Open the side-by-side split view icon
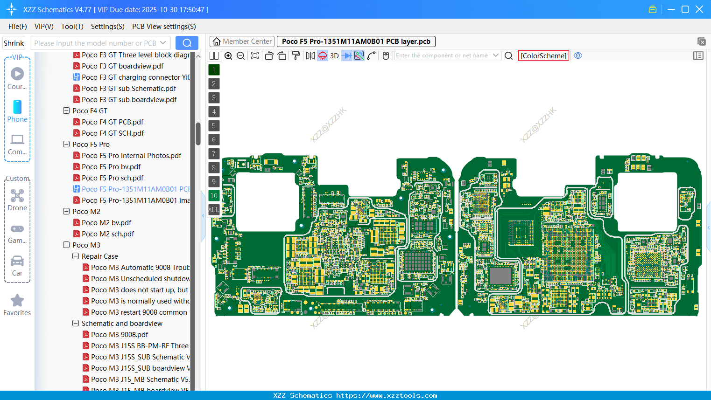The height and width of the screenshot is (400, 711). [x=214, y=55]
